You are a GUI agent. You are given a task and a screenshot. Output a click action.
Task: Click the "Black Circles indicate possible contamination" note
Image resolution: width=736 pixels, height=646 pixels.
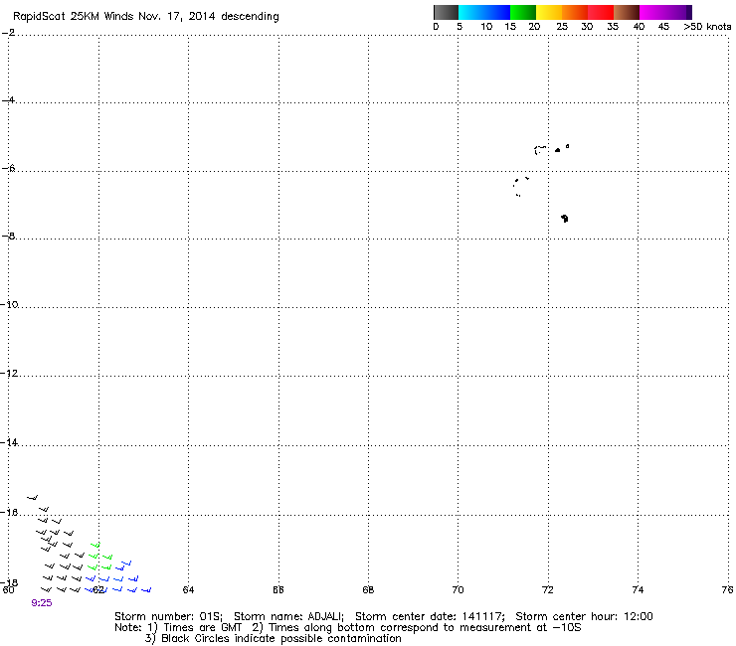(x=281, y=638)
